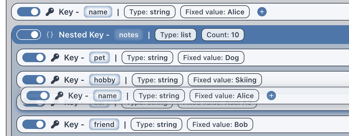349x136 pixels.
Task: Edit the Fixed value: Skiing pill
Action: coord(225,80)
